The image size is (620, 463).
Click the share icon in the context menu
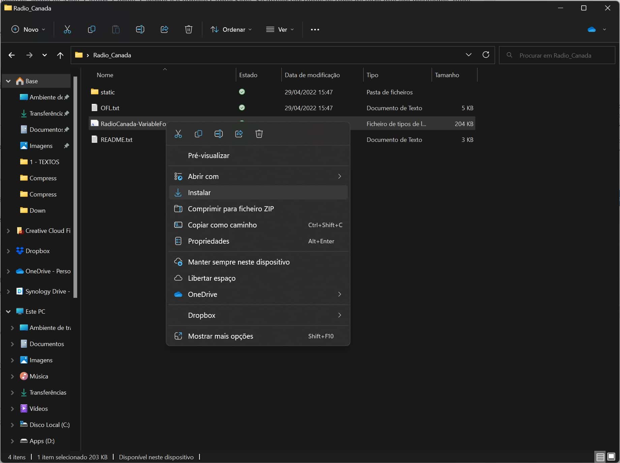pyautogui.click(x=239, y=134)
